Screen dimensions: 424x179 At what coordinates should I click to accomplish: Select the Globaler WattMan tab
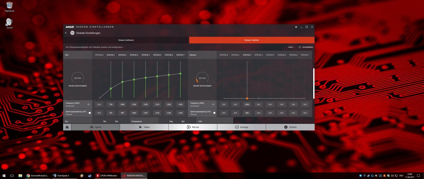[x=252, y=40]
